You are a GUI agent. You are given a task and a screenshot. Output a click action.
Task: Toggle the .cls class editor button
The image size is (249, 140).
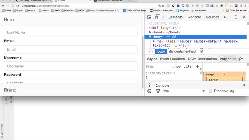pyautogui.click(x=188, y=66)
